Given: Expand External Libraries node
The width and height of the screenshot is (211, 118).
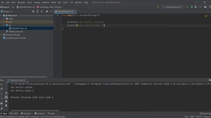Looking at the screenshot, I should click(1, 35).
